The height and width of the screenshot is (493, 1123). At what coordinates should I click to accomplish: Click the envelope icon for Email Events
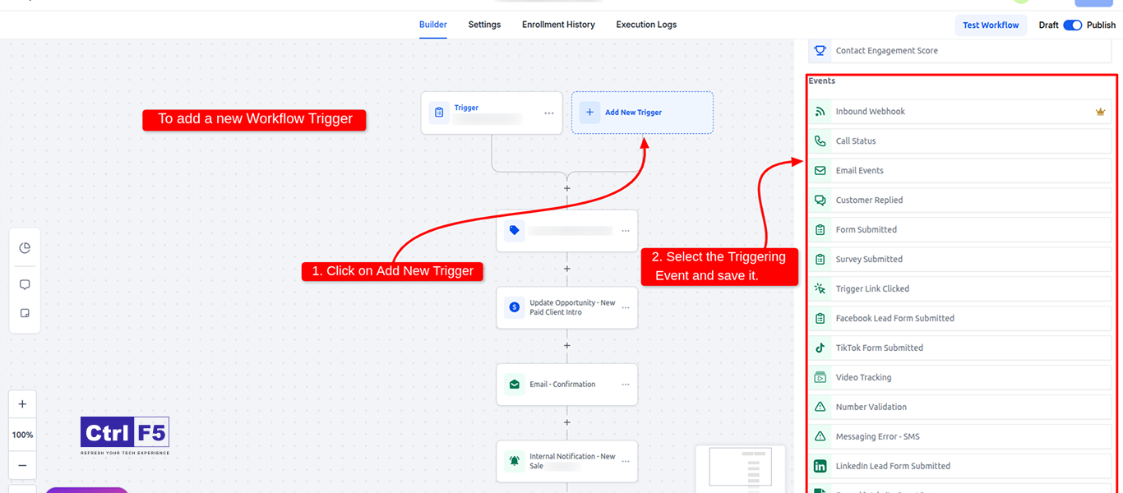point(820,170)
